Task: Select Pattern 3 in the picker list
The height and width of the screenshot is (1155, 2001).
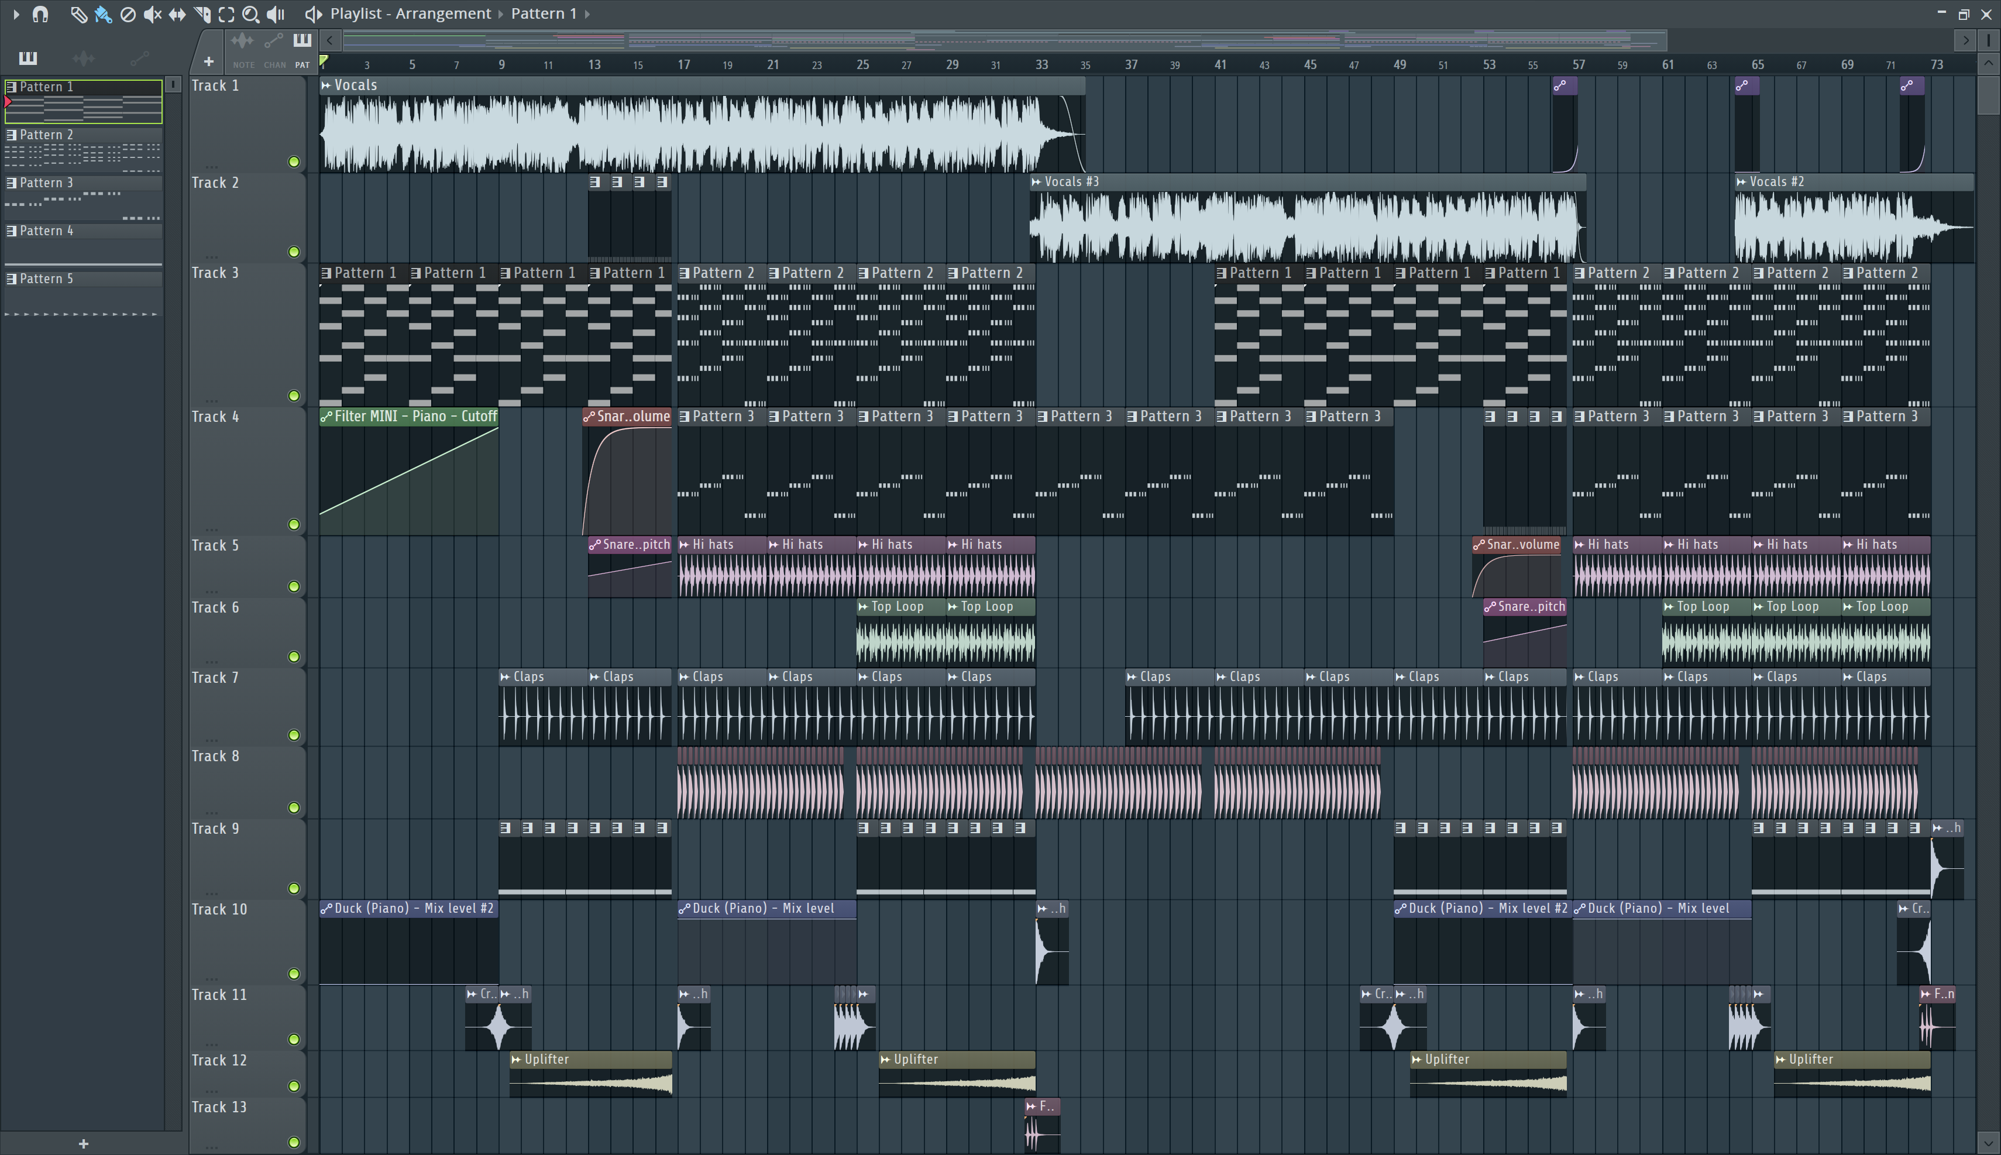Action: tap(83, 198)
